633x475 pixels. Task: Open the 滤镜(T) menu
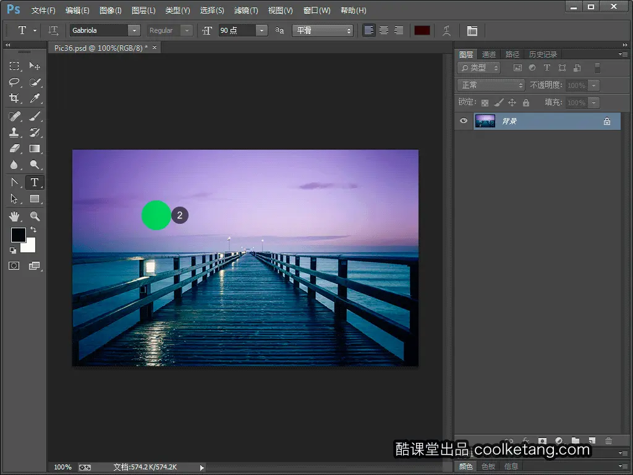click(x=246, y=11)
